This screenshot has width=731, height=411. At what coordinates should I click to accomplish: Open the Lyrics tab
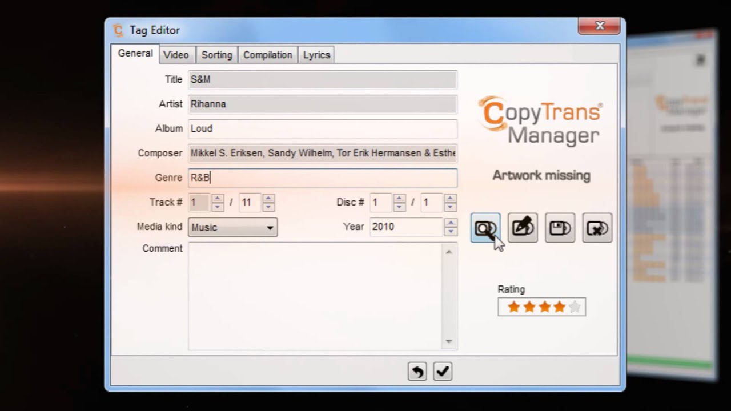point(316,55)
